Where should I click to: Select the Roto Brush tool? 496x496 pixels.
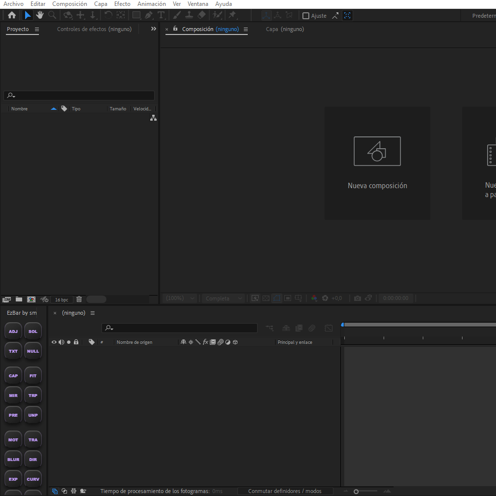click(x=217, y=15)
